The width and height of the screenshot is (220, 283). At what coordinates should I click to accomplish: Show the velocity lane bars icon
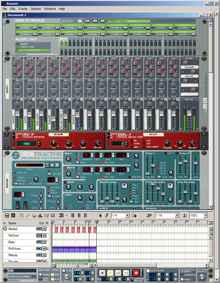pos(40,215)
